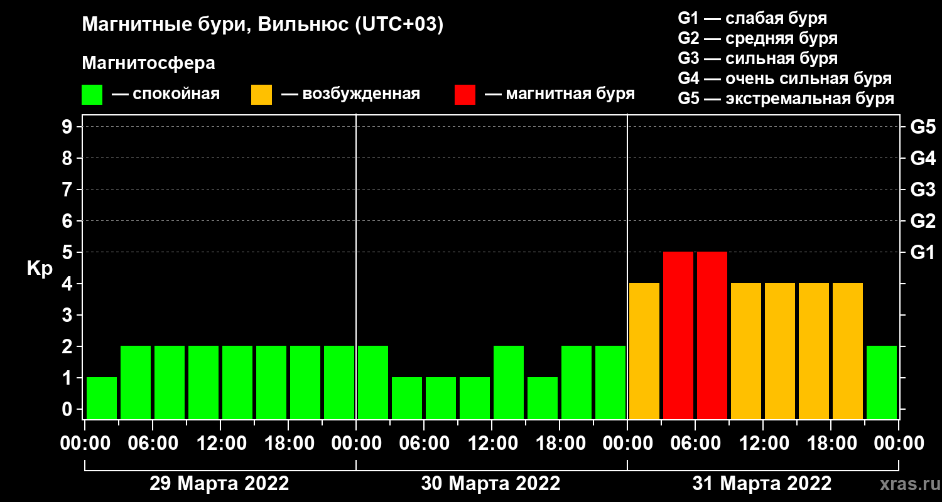Click the "G5" label on the right axis
Screen dimensions: 942x502
(x=923, y=127)
